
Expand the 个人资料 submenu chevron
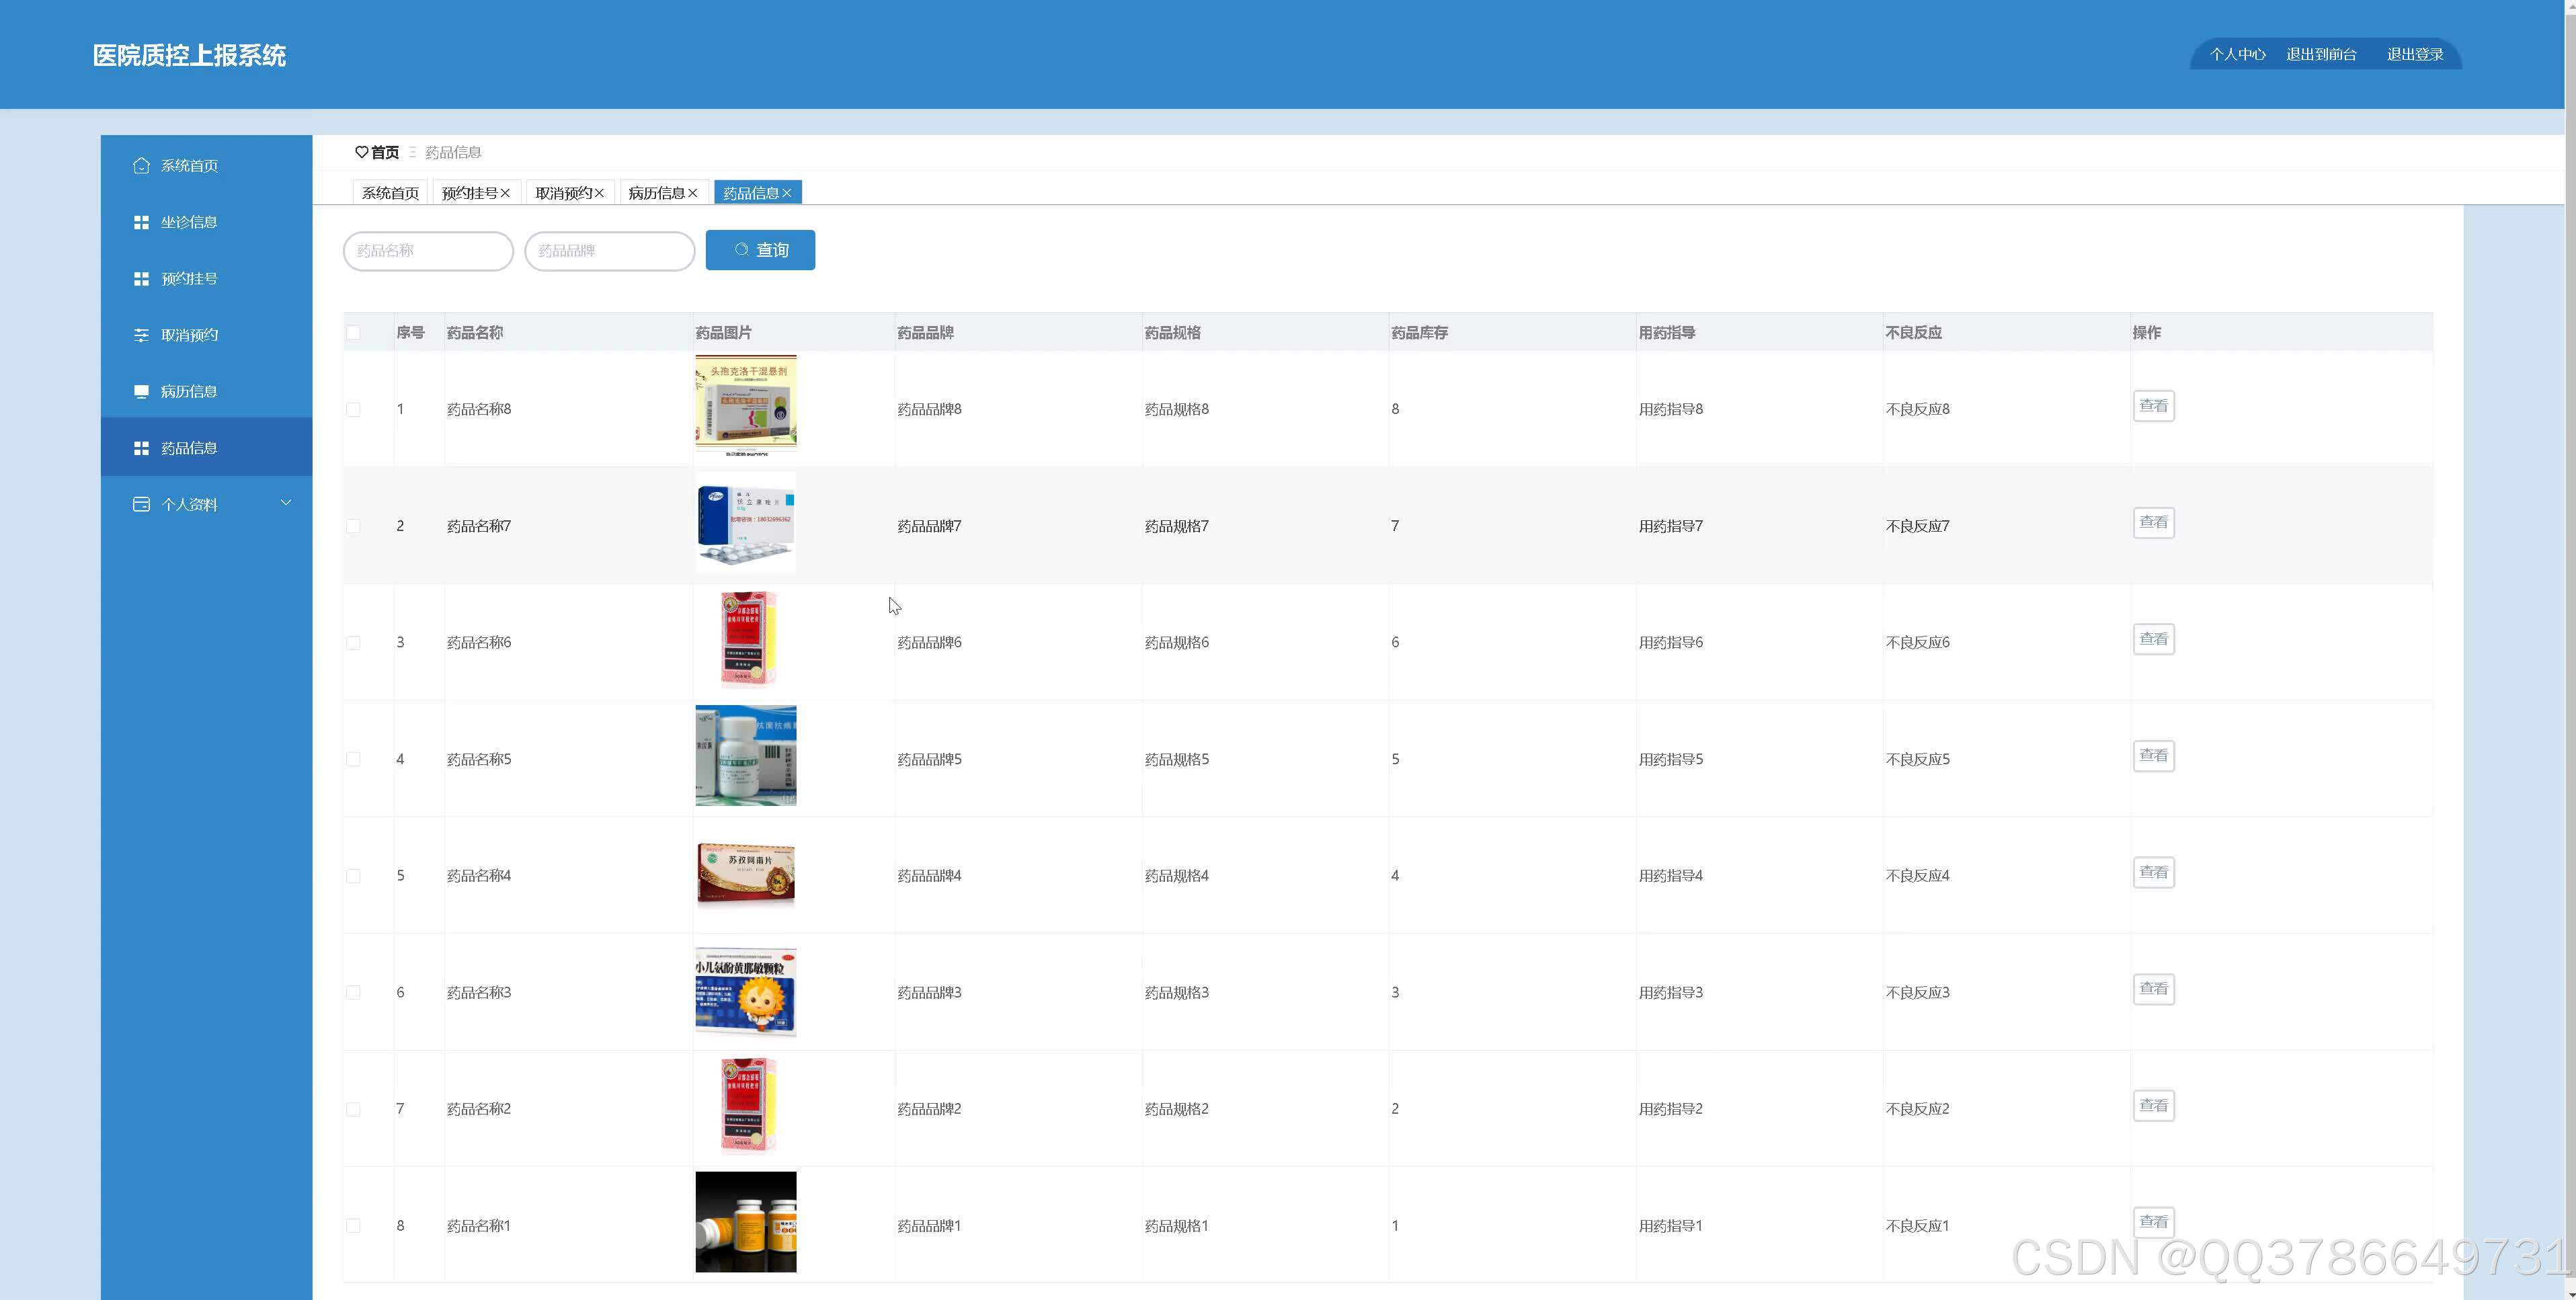pos(286,503)
